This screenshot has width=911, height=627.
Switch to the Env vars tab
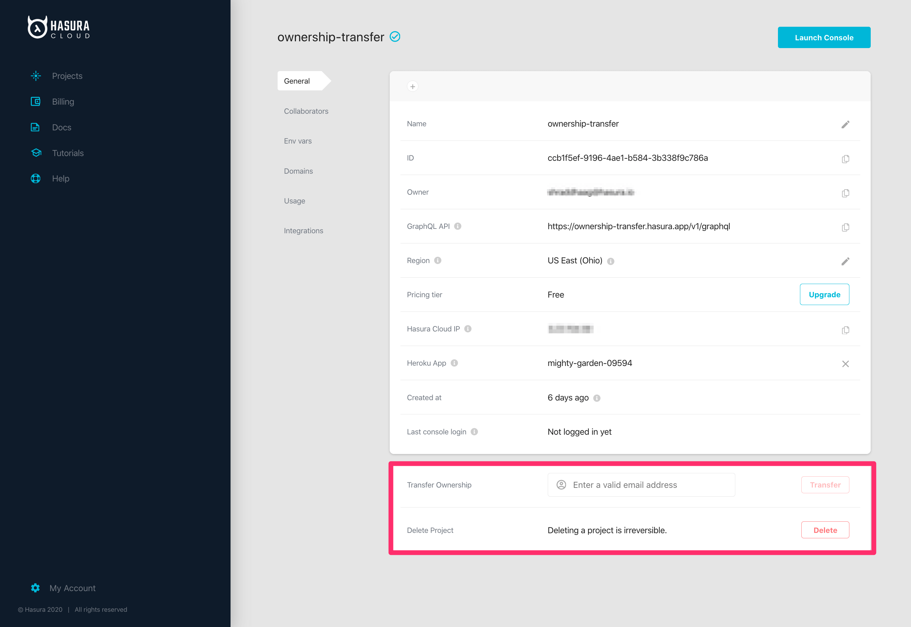pos(297,141)
